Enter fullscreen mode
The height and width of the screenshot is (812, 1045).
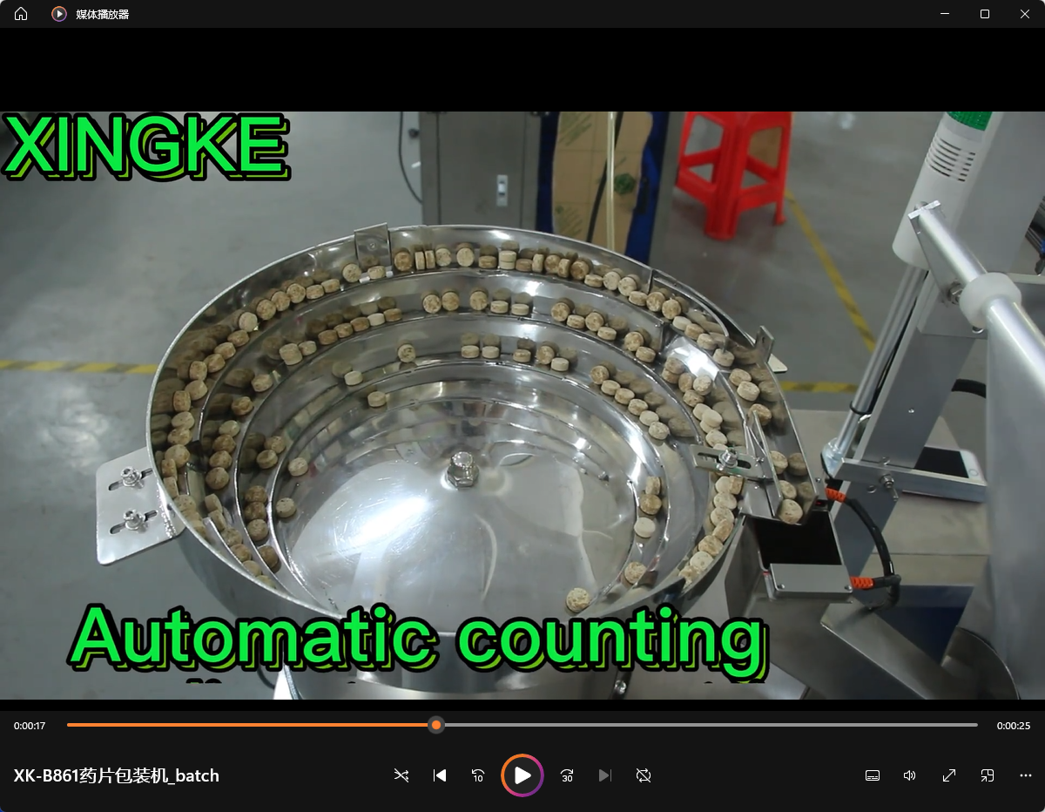948,775
